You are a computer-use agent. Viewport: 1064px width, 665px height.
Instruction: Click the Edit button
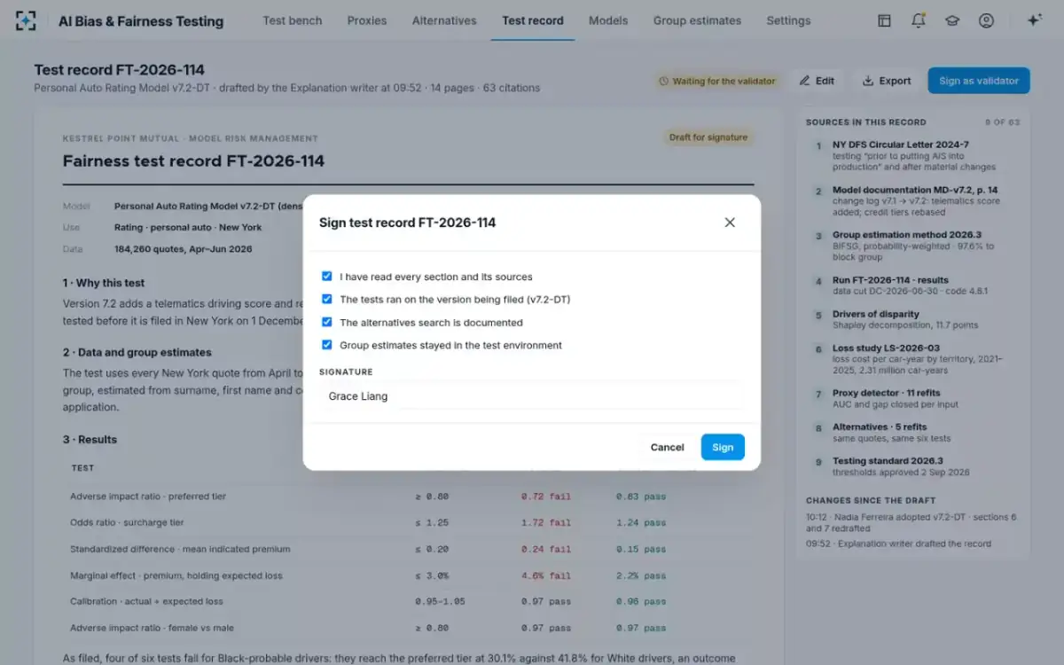[x=817, y=81]
